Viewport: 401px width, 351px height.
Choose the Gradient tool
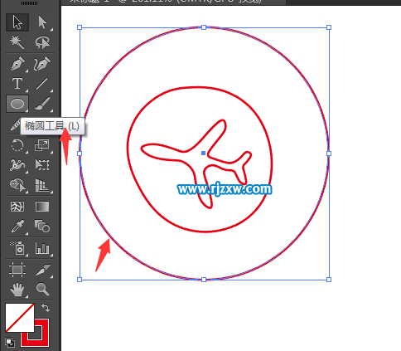[42, 207]
